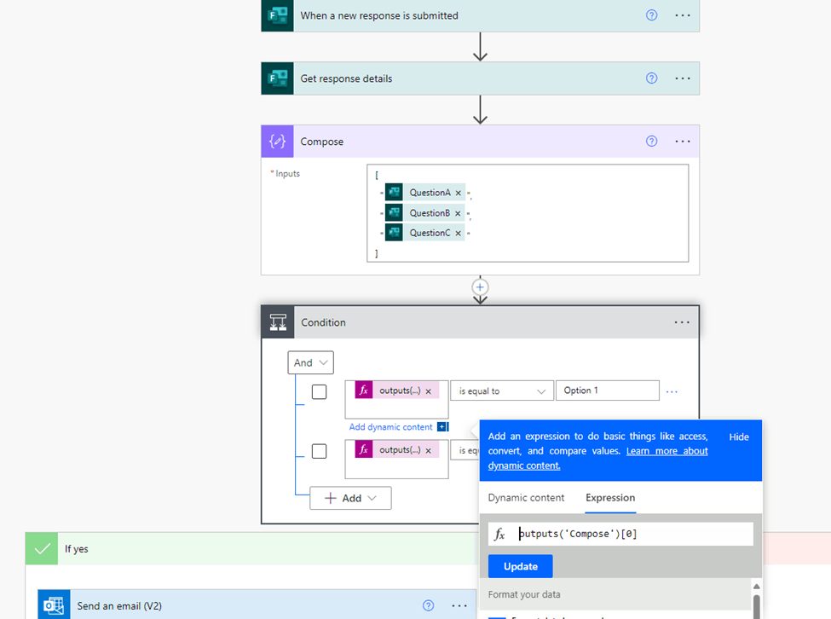Expand 'When a new response is submitted' card title
This screenshot has height=619, width=831.
point(379,15)
